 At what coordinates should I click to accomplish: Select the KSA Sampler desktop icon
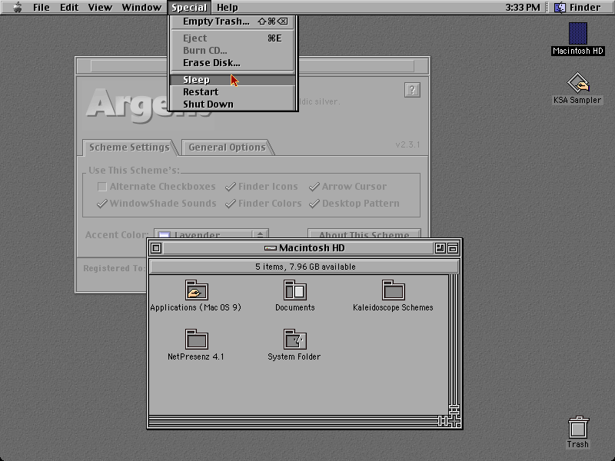578,82
